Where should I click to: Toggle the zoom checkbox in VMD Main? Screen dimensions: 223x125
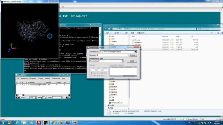[26, 97]
